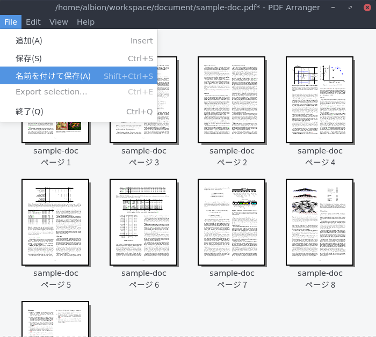Select the partially visible page 1 thumbnail
Screen dimensions: 376x337
55,133
